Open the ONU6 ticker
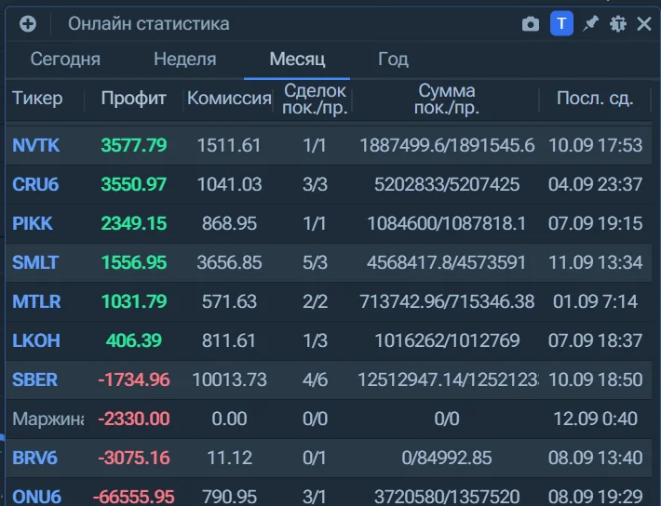661x506 pixels. coord(36,497)
